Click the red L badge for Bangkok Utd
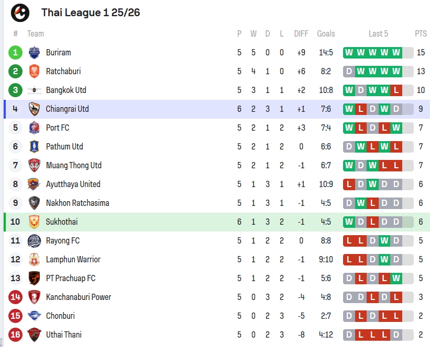 click(396, 90)
